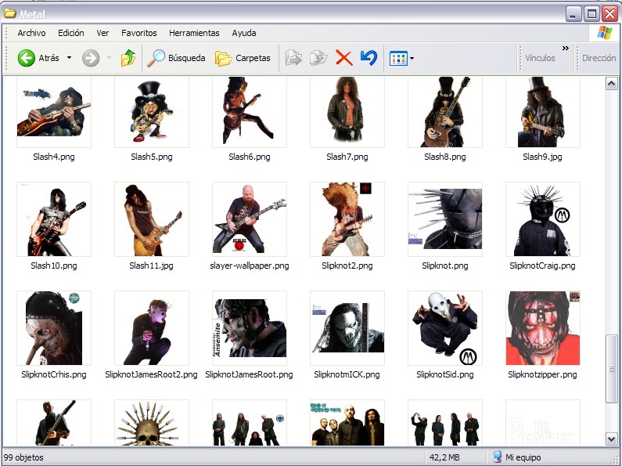Viewport: 622px width, 466px height.
Task: Click the Mi equipo status bar icon
Action: [x=498, y=457]
